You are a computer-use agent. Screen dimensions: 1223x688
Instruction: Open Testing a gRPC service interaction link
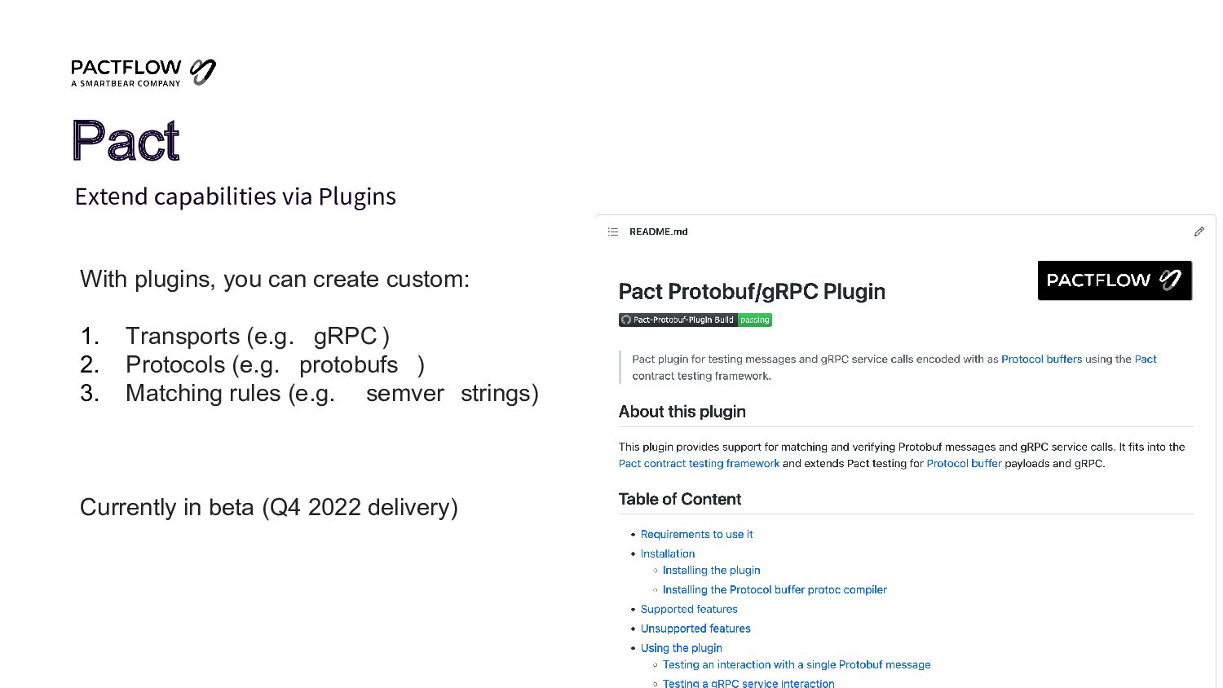point(748,683)
